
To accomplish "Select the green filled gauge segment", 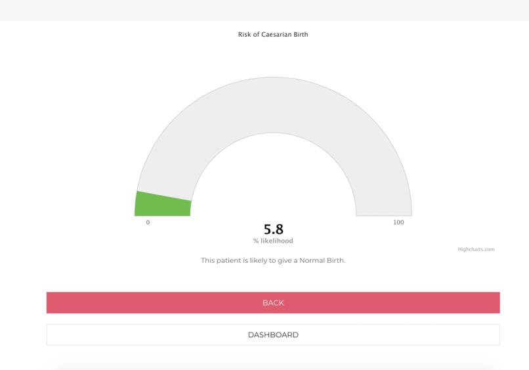I will click(163, 205).
